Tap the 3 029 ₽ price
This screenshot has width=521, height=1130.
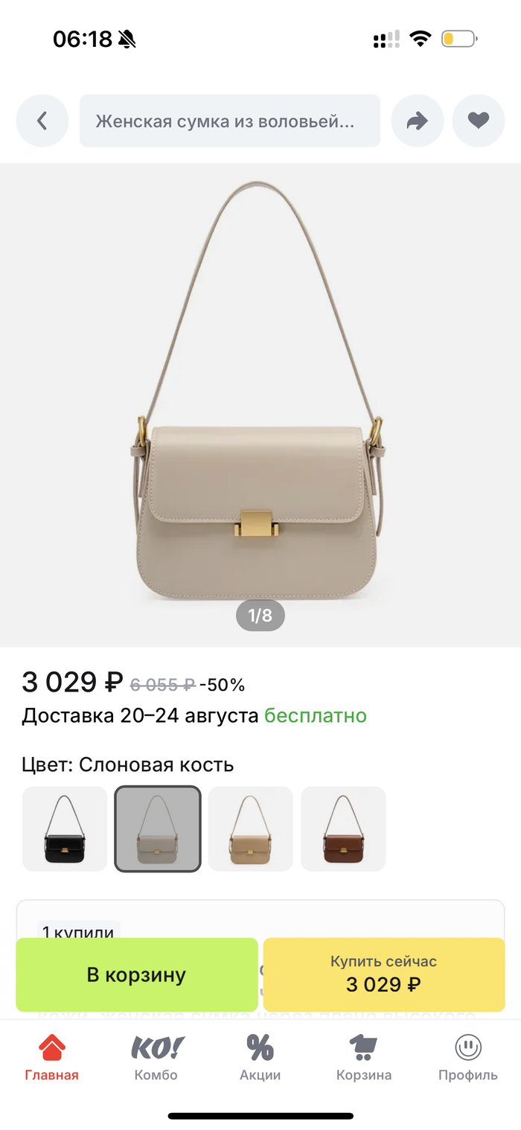click(71, 682)
